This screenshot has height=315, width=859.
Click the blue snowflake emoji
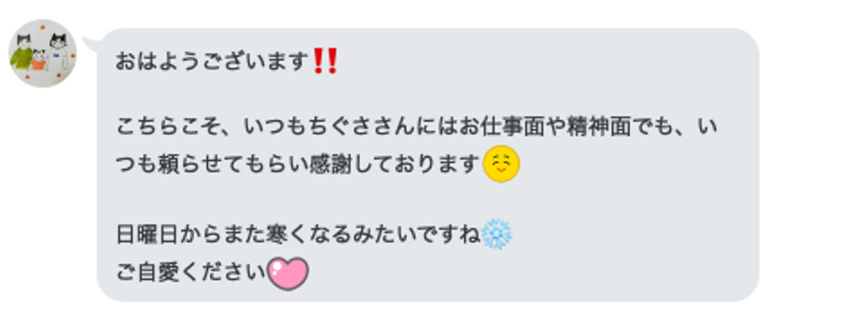(x=496, y=234)
